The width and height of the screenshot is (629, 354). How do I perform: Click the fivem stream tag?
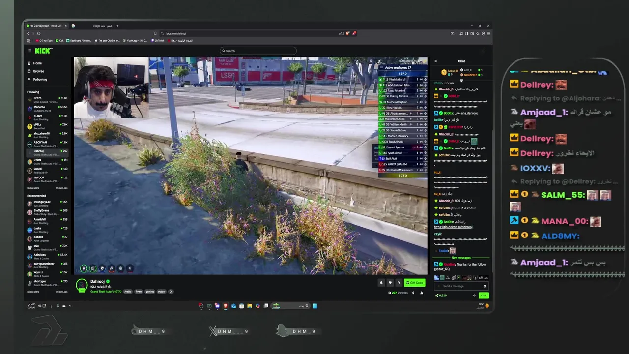[139, 292]
